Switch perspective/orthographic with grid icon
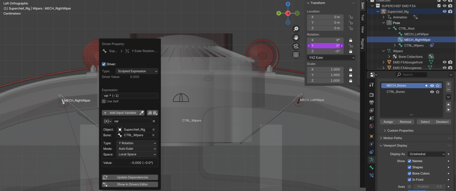456x191 pixels. (x=296, y=55)
